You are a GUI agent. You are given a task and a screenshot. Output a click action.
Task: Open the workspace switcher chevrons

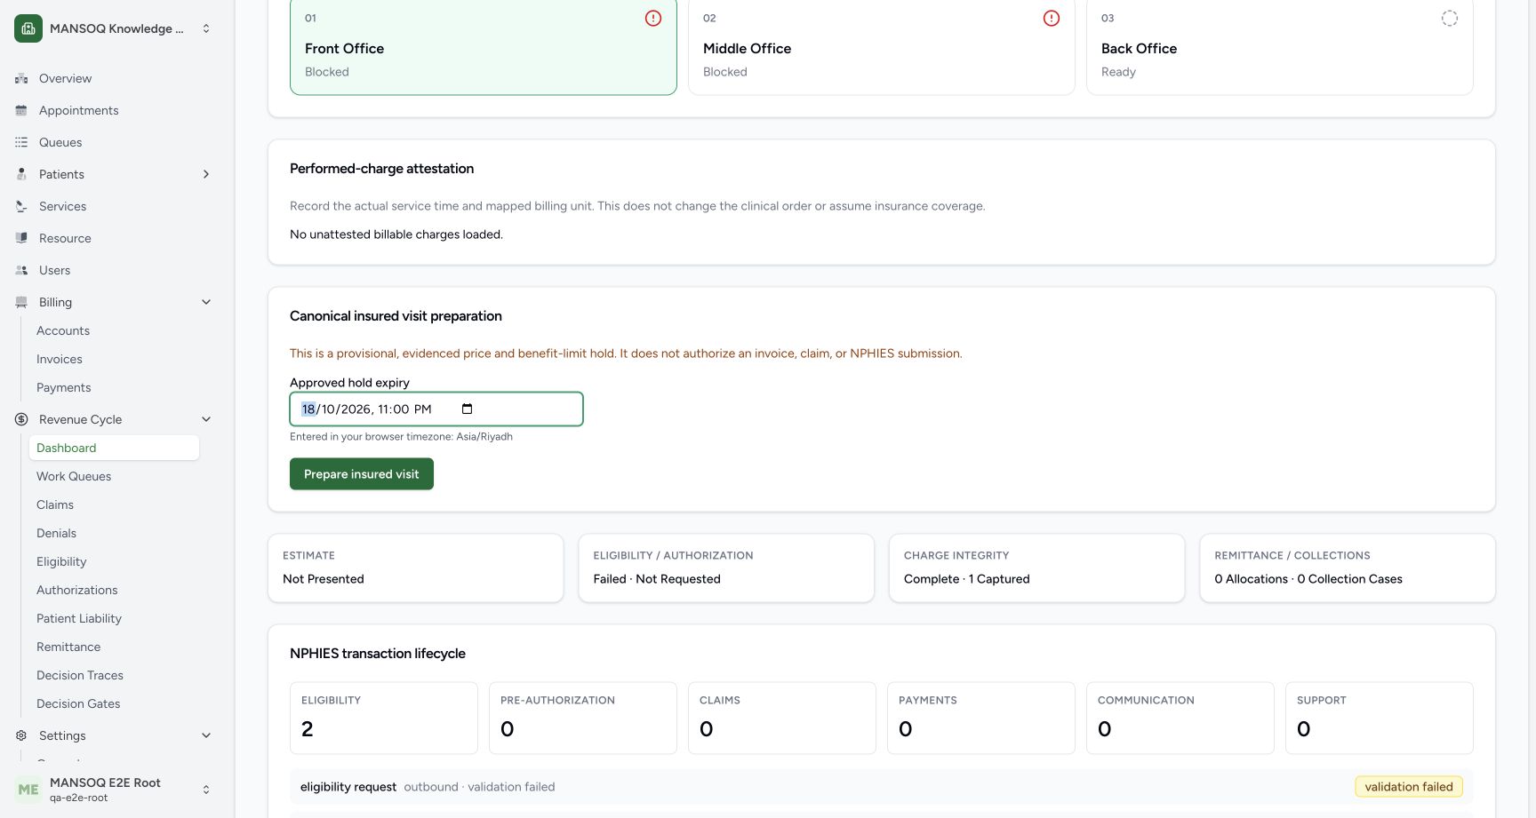(x=206, y=28)
